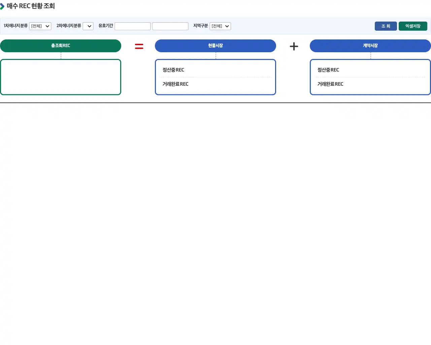Click the 2차에너지분류 filter label
This screenshot has height=345, width=431.
(69, 26)
